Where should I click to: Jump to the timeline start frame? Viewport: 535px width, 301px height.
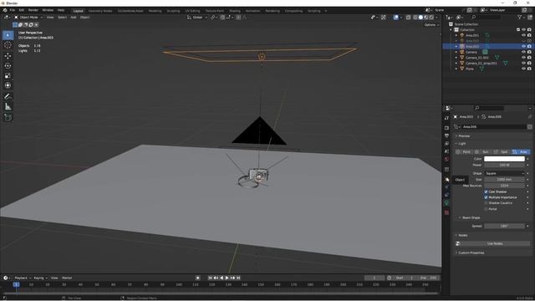210,278
